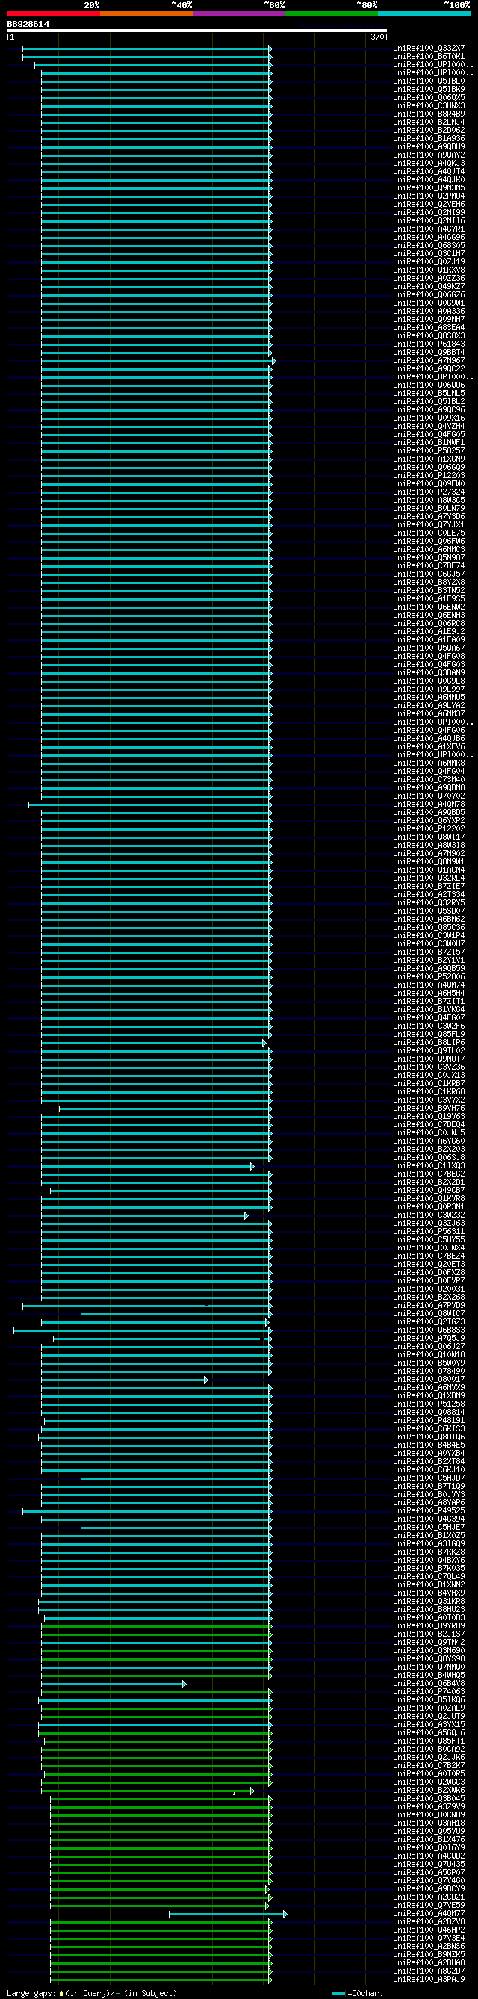
Task: Click the green ~80% identity legend segment
Action: point(332,13)
